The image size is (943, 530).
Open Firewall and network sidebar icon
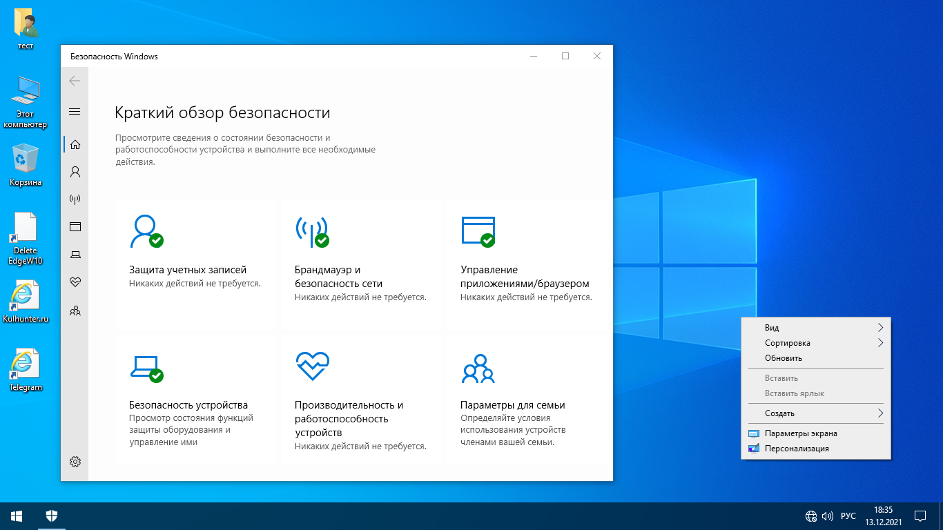(x=75, y=199)
